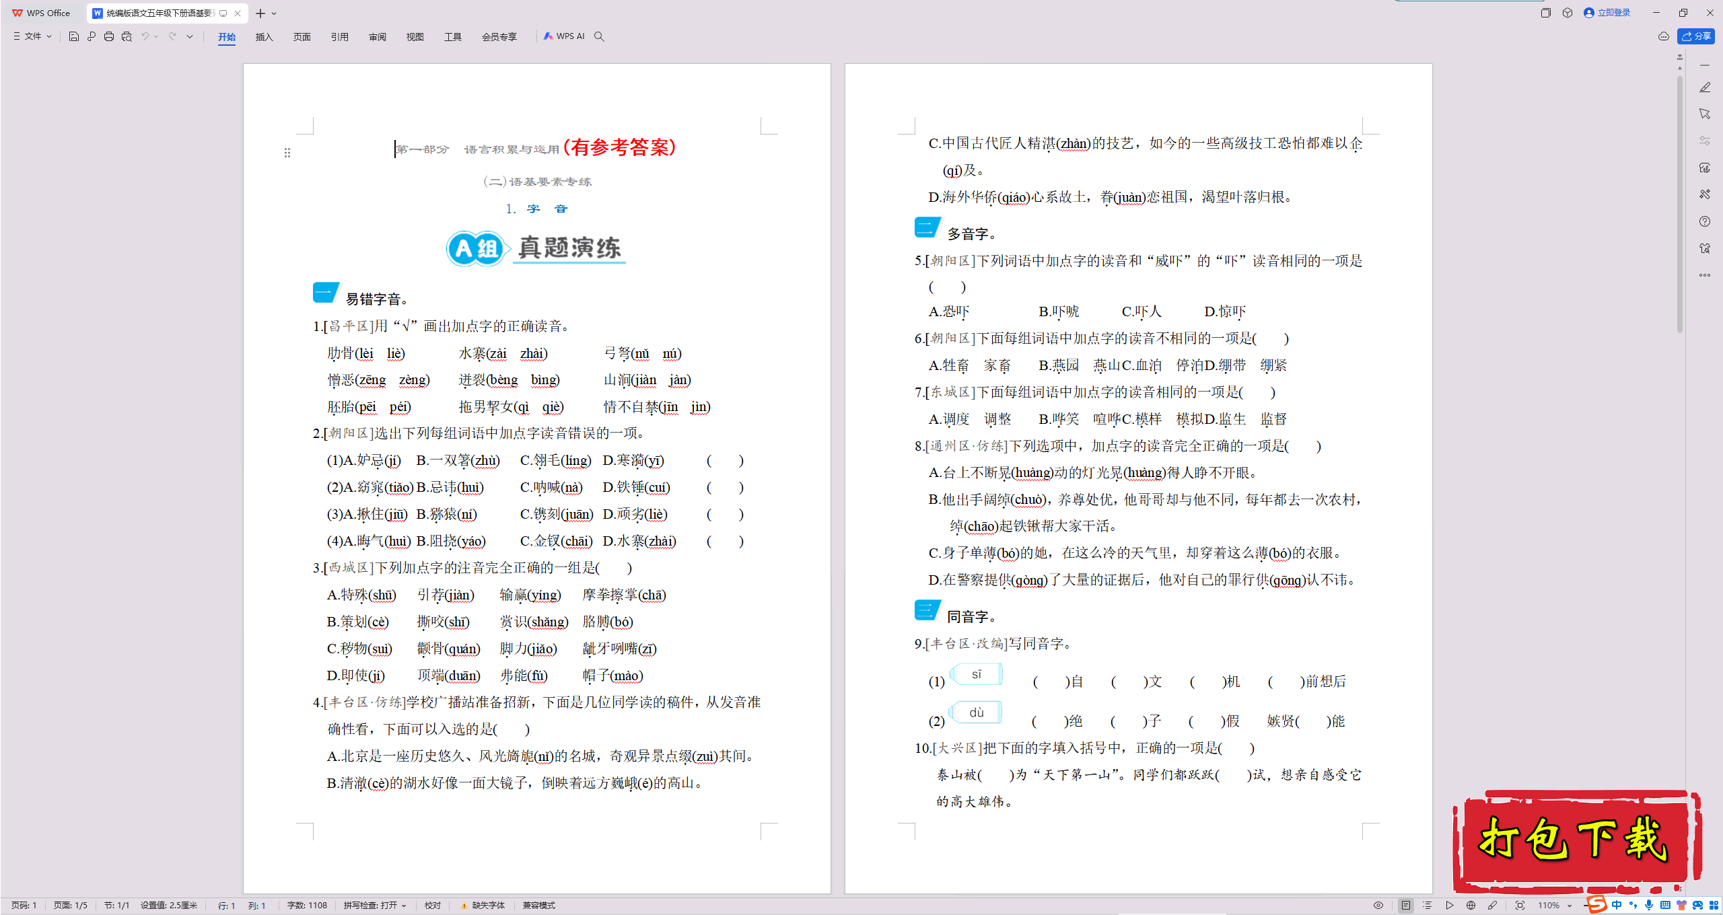Image resolution: width=1723 pixels, height=915 pixels.
Task: Open the 会员专享 tab
Action: point(499,37)
